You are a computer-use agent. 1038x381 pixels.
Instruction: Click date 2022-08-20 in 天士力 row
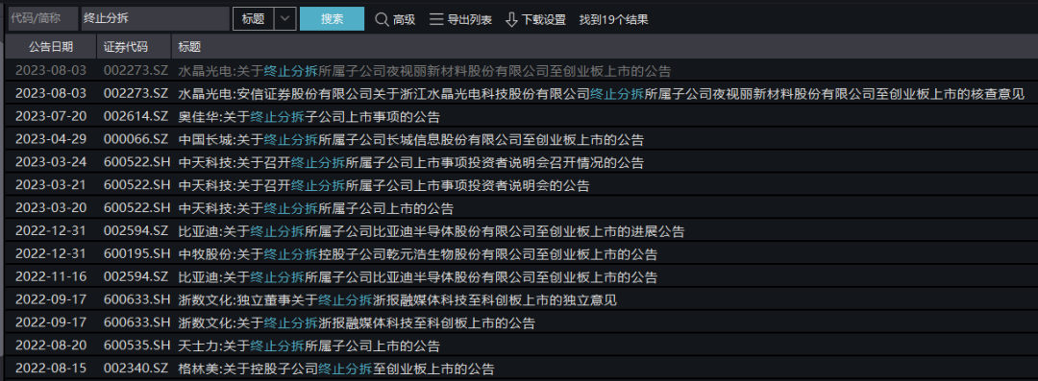51,345
